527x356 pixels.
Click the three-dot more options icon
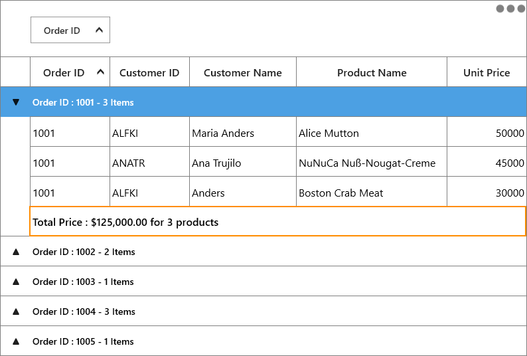pos(510,9)
